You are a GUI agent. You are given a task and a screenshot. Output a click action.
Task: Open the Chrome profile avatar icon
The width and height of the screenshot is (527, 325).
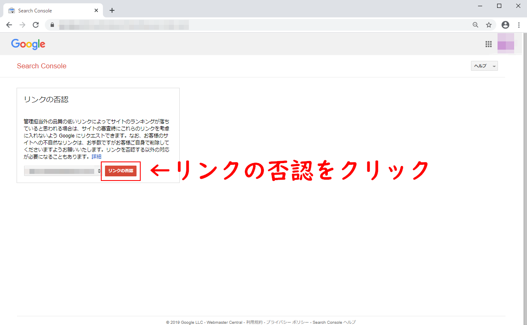pyautogui.click(x=505, y=25)
